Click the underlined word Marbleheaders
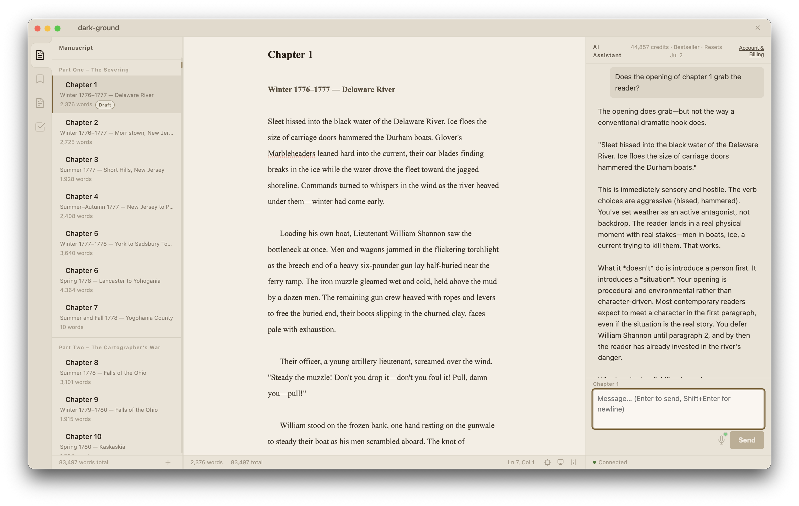The image size is (799, 506). pos(291,153)
